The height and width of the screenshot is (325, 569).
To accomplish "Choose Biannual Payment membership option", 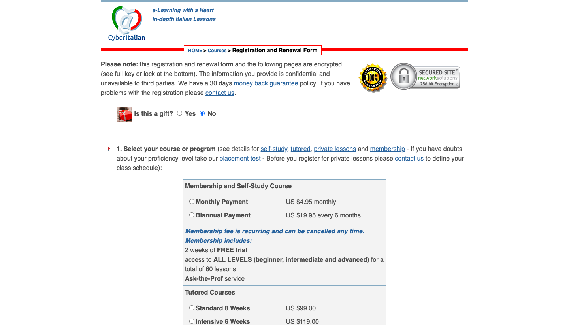I will pos(192,215).
